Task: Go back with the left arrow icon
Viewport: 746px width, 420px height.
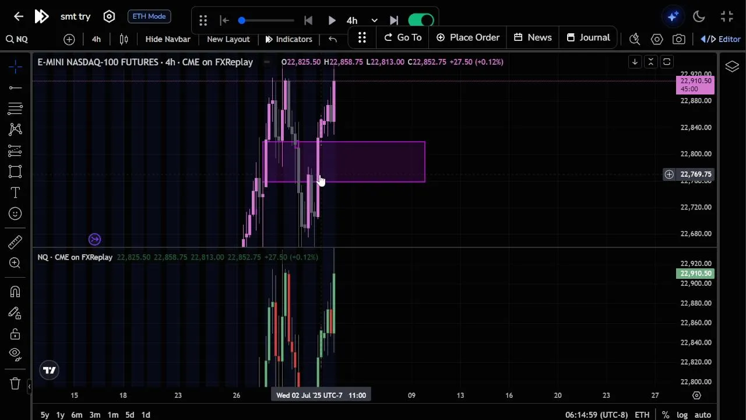Action: 19,16
